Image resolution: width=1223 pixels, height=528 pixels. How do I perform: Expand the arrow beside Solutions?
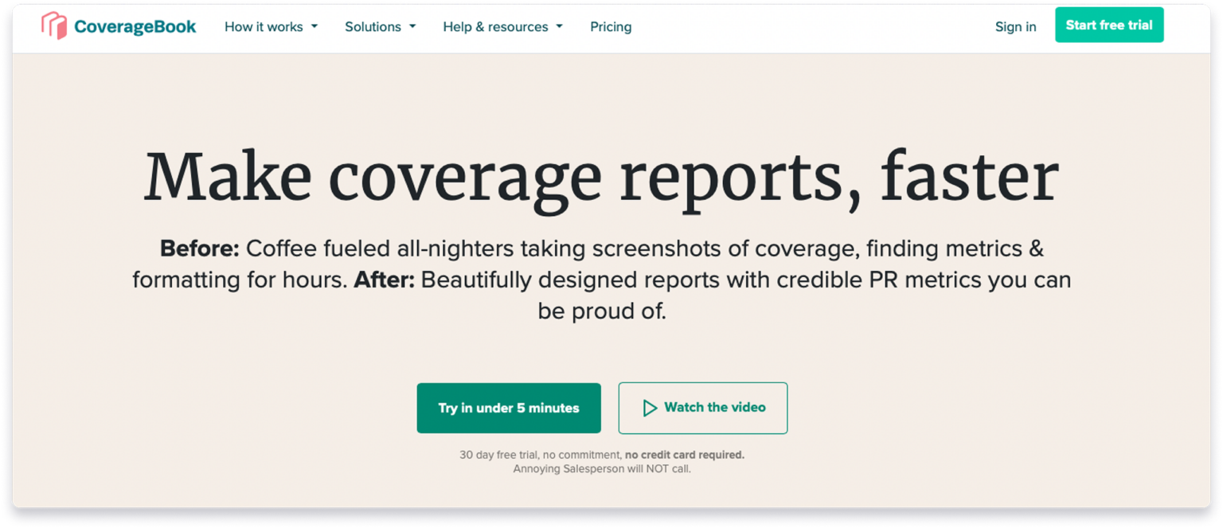click(412, 26)
